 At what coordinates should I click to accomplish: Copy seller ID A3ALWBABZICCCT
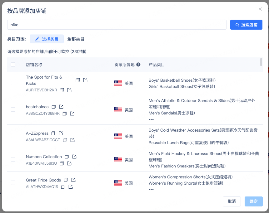[x=65, y=140]
